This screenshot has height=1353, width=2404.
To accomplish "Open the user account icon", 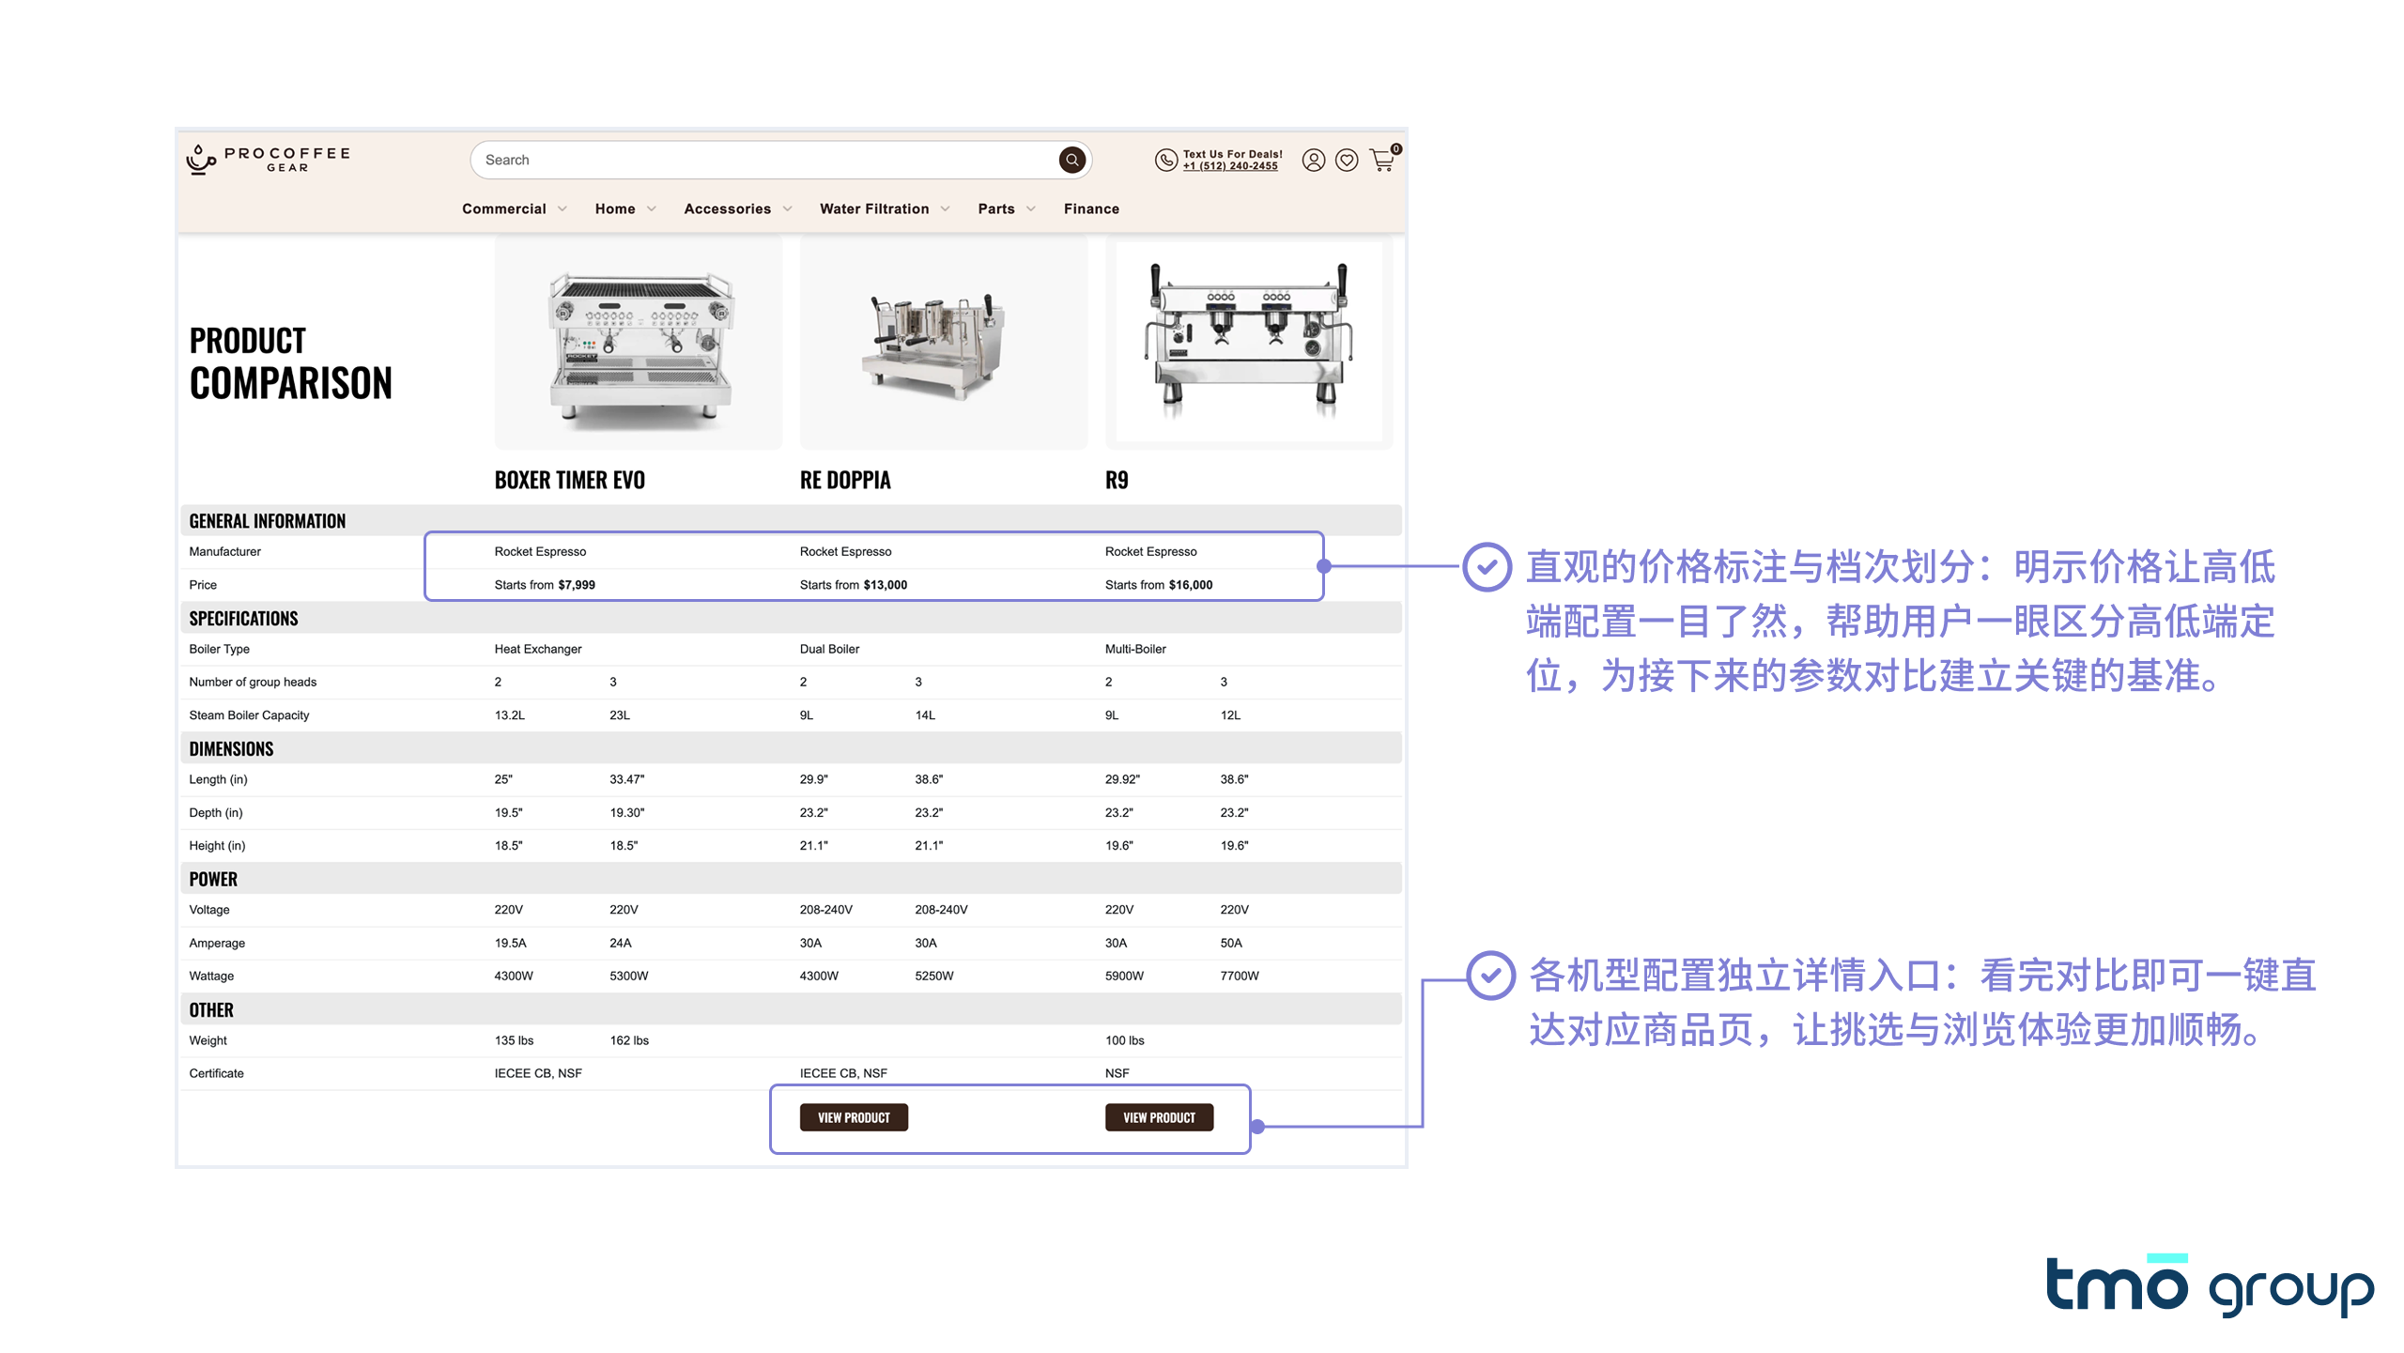I will click(1313, 161).
